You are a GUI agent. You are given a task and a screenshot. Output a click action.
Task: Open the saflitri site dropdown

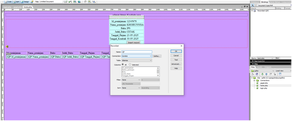pos(263,71)
